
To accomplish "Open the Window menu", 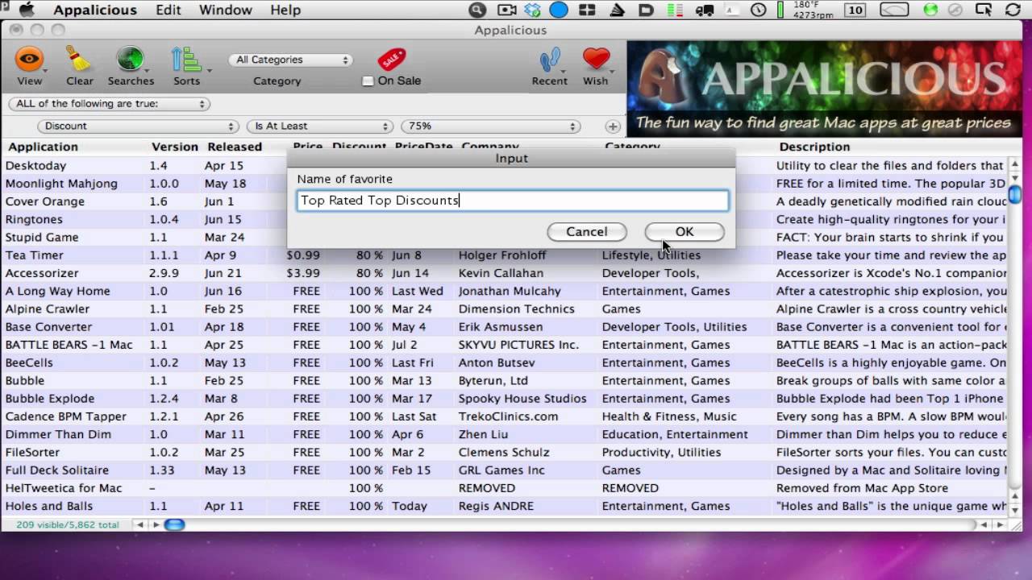I will [226, 10].
